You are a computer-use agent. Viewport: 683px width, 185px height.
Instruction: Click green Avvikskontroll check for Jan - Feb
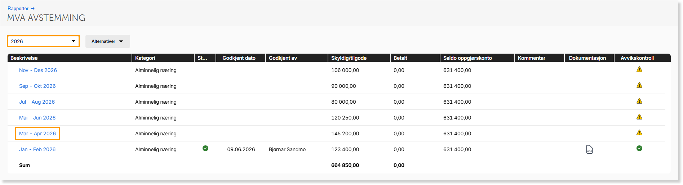[639, 148]
